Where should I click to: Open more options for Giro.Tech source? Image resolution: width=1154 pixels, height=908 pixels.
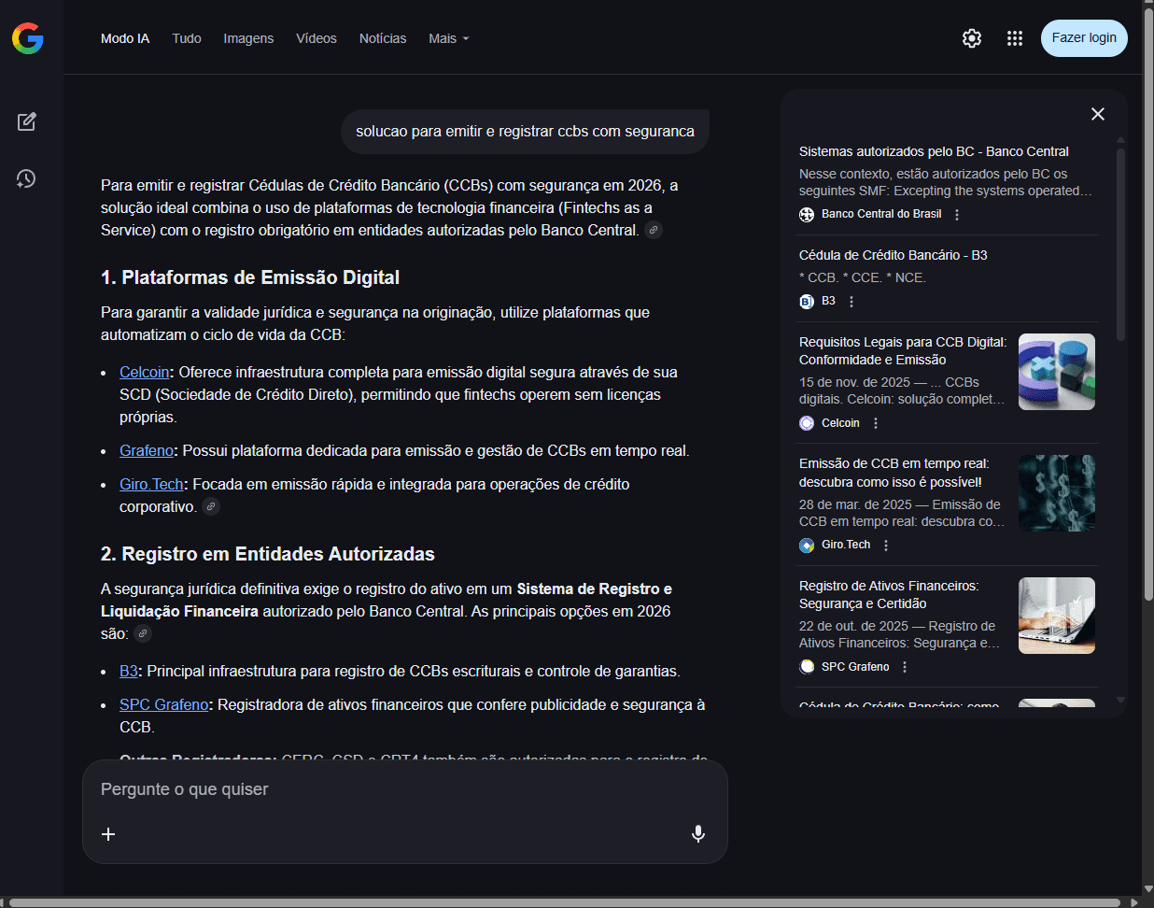tap(886, 546)
